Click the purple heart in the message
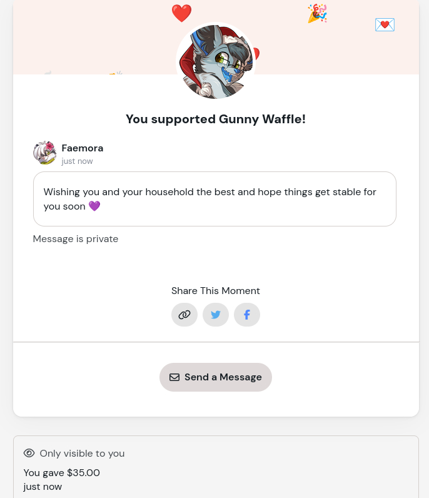The image size is (429, 498). 94,206
